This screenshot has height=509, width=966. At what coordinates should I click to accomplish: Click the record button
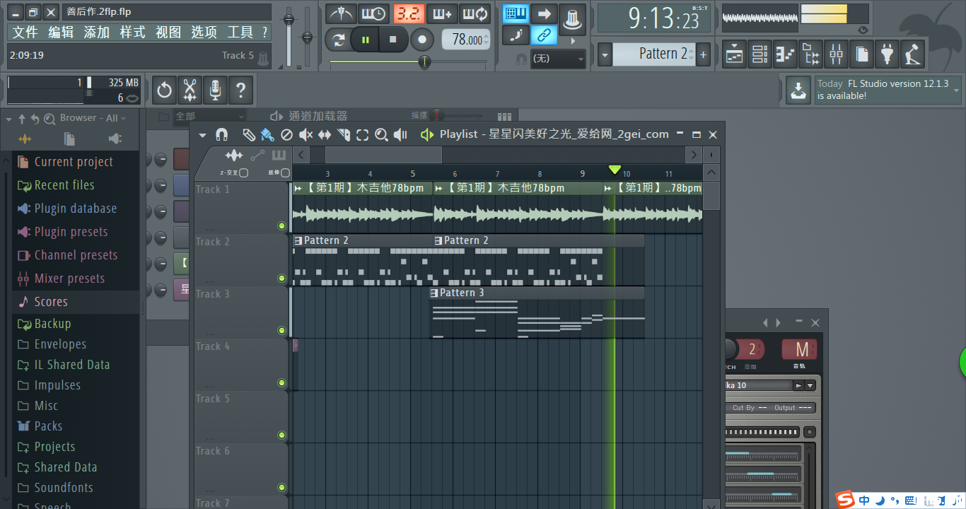[x=422, y=40]
